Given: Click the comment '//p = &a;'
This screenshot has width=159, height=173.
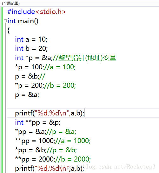Looking at the screenshot, I should point(61,132).
